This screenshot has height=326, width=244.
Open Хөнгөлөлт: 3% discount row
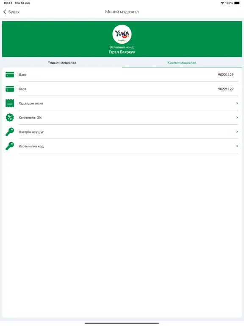coord(122,118)
